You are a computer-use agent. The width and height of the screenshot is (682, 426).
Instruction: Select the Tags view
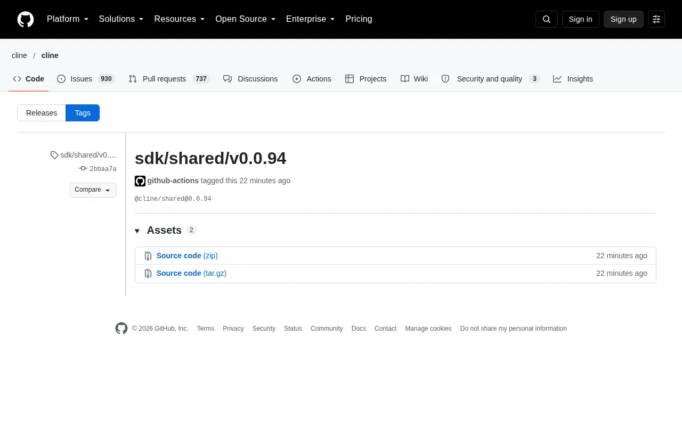point(83,113)
